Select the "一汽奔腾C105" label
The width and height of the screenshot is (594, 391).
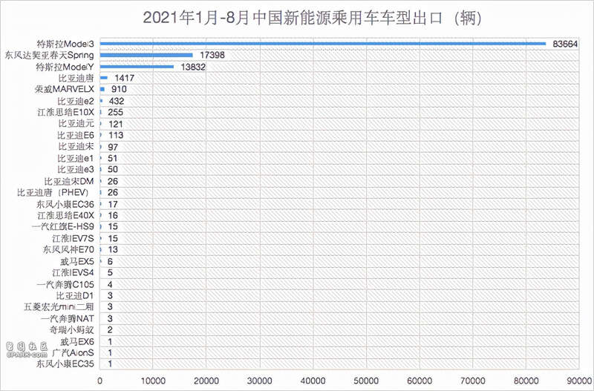pos(65,285)
